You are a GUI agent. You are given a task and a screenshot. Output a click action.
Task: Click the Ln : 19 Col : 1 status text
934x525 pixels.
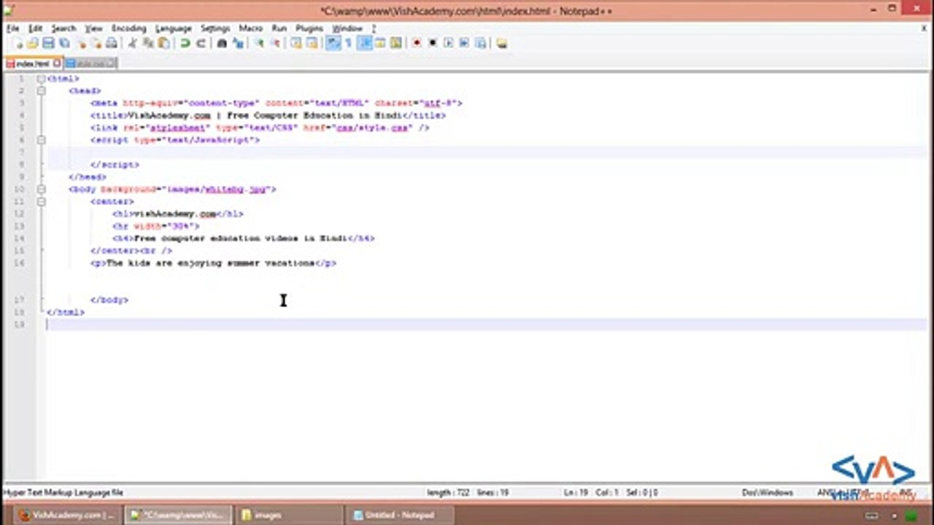591,493
